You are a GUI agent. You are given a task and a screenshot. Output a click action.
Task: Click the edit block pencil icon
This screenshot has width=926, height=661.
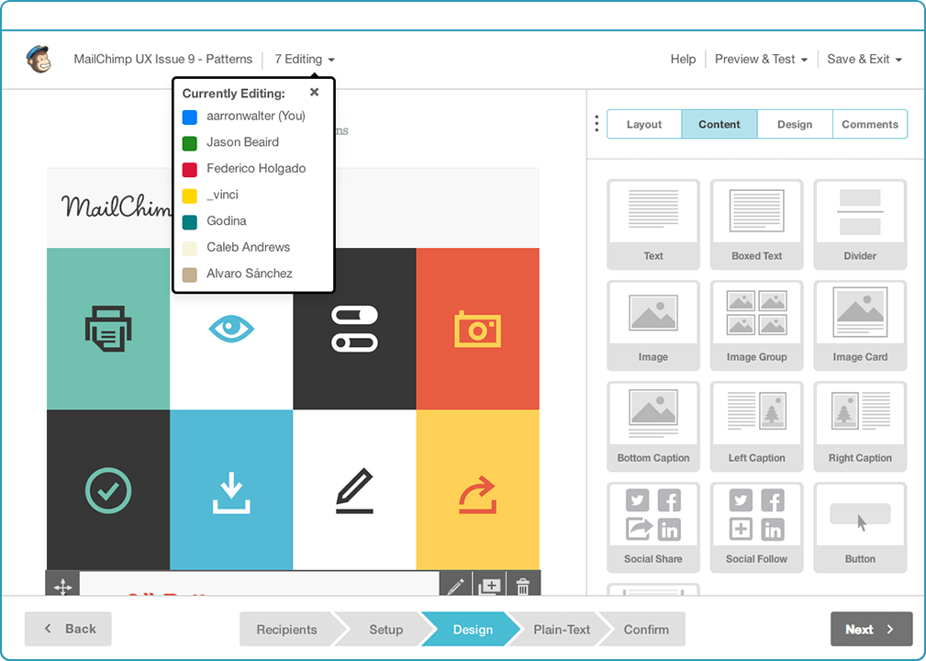pos(456,586)
